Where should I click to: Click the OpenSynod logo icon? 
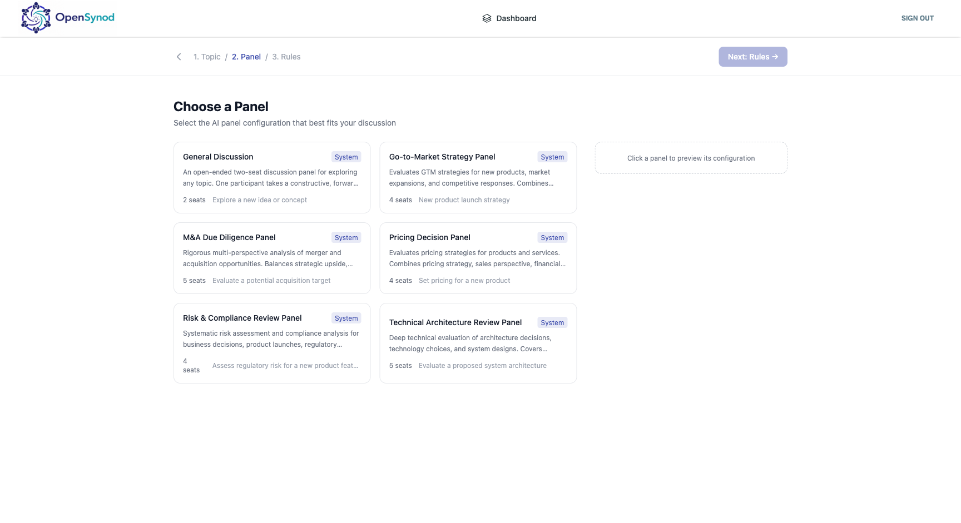36,18
